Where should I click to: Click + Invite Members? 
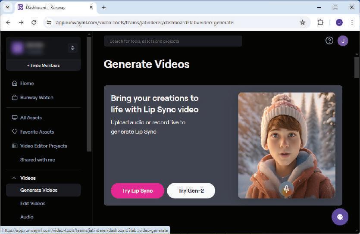click(44, 66)
